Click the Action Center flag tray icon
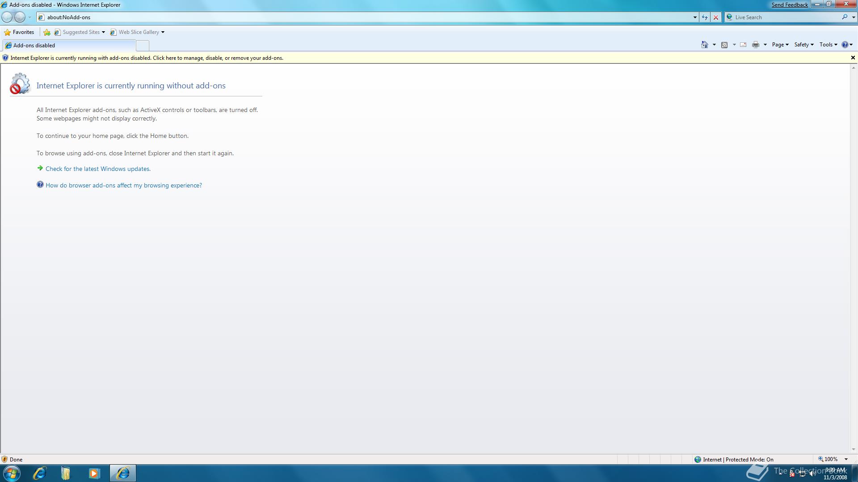 pos(792,474)
